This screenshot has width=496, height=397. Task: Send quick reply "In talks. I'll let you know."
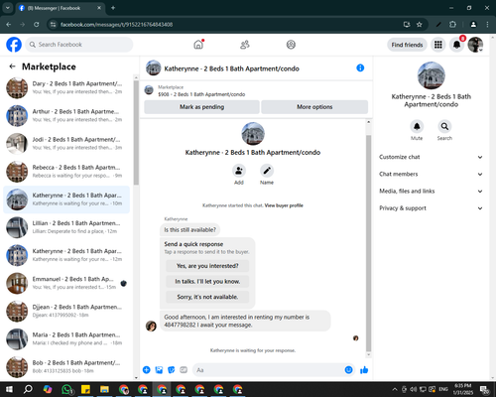click(x=207, y=281)
